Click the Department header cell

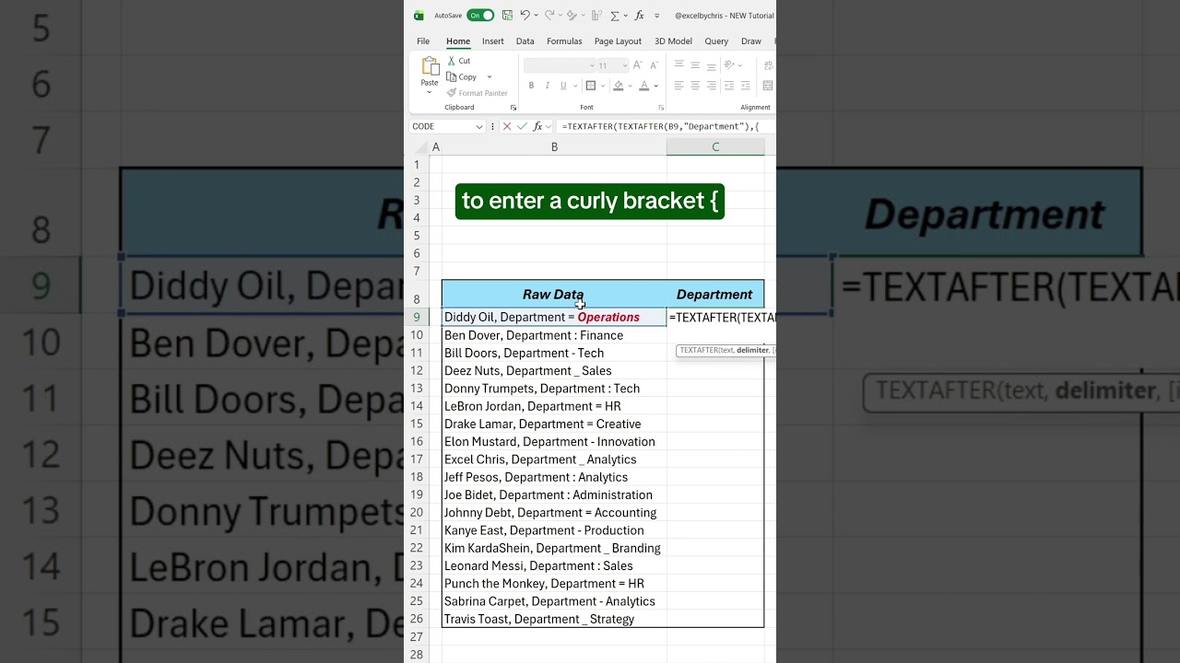(x=715, y=295)
